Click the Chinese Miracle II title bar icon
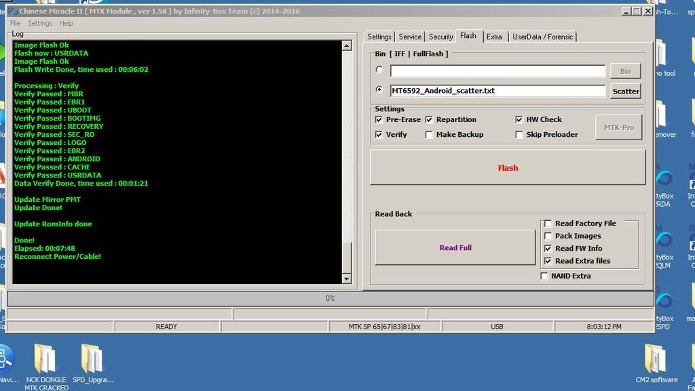This screenshot has width=695, height=391. (13, 12)
